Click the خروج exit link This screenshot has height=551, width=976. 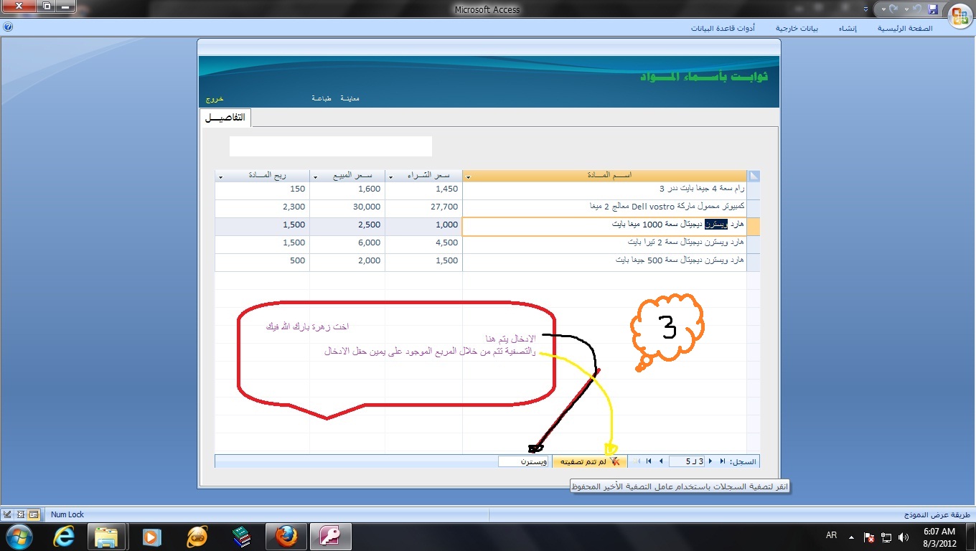pos(215,98)
